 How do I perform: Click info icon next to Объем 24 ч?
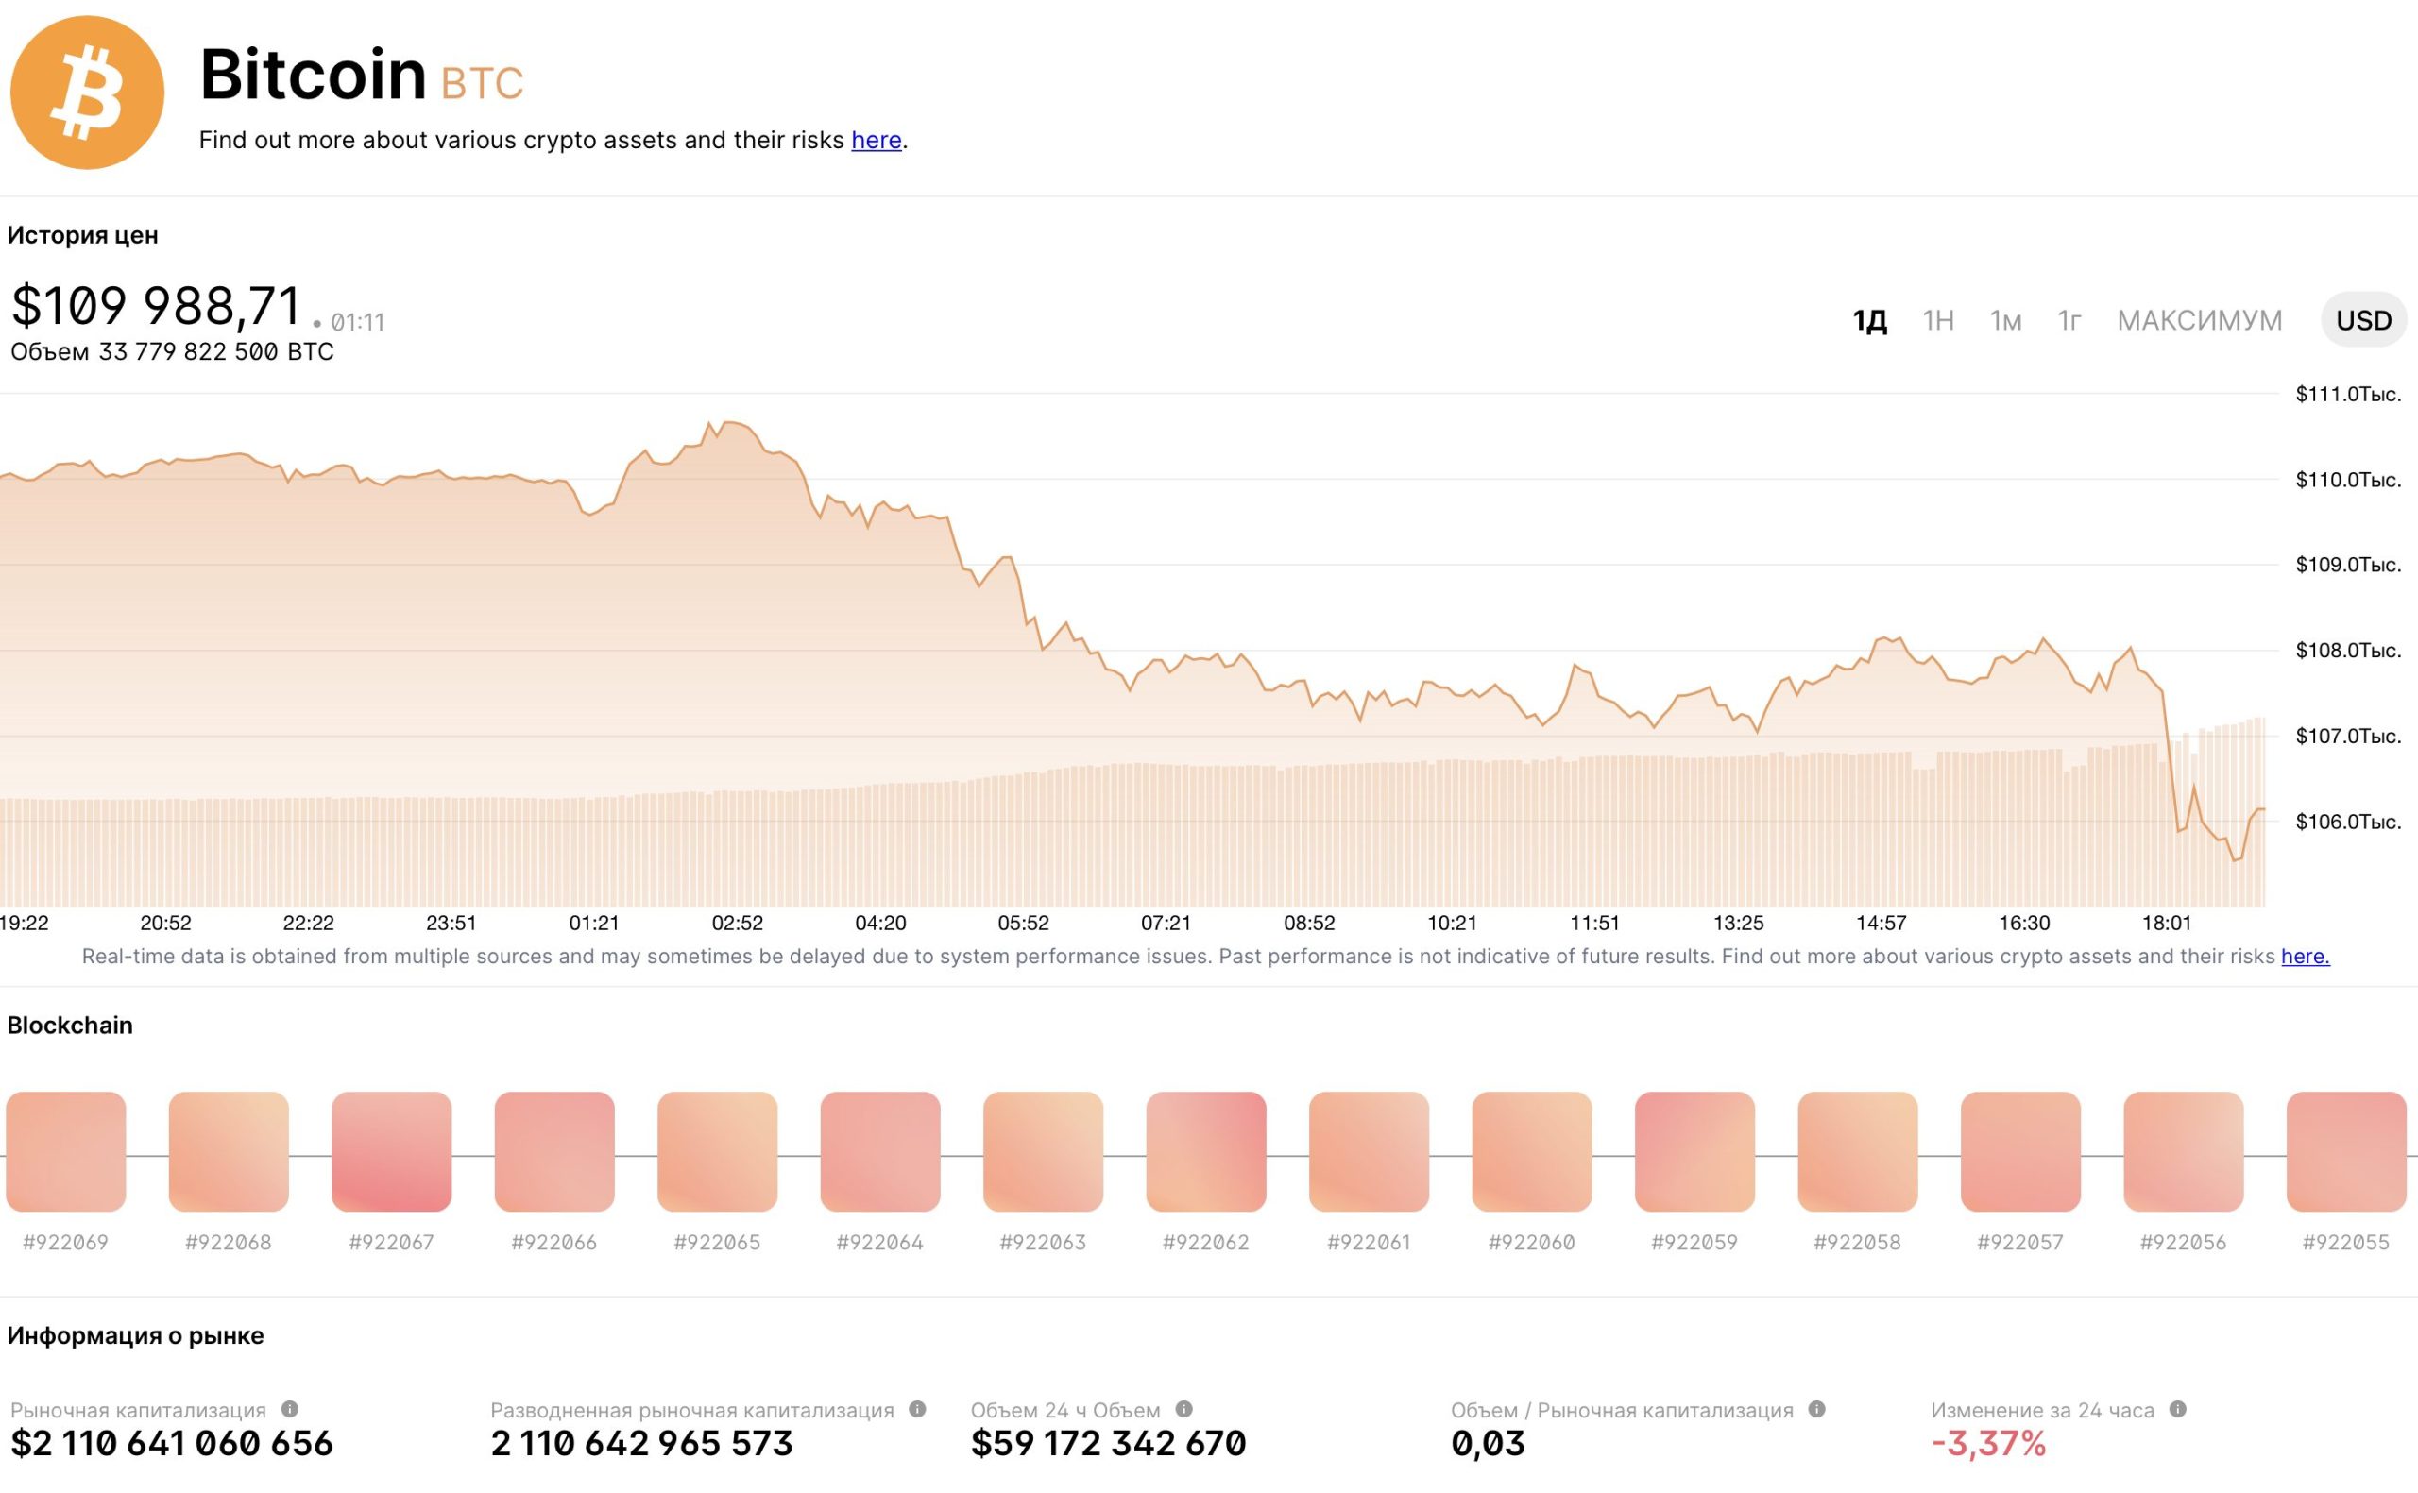coord(1183,1409)
